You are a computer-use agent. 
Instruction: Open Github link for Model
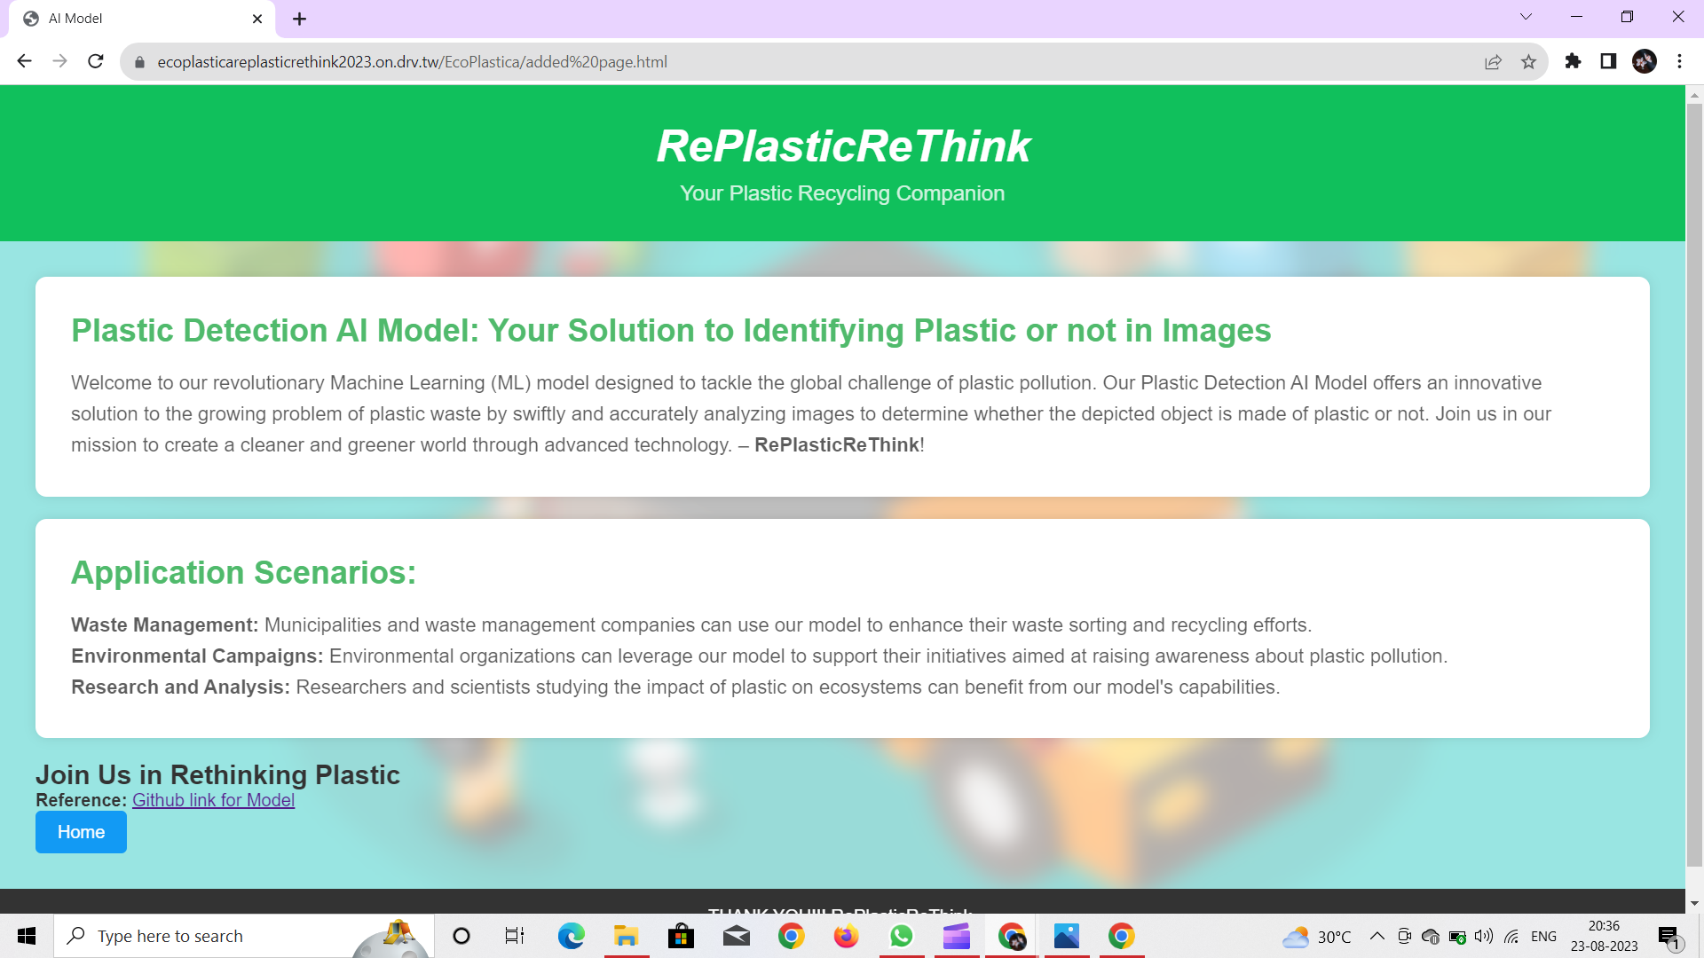point(213,800)
